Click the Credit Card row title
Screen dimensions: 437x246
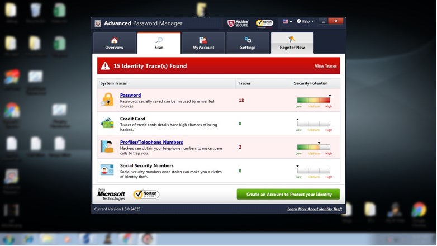click(132, 119)
